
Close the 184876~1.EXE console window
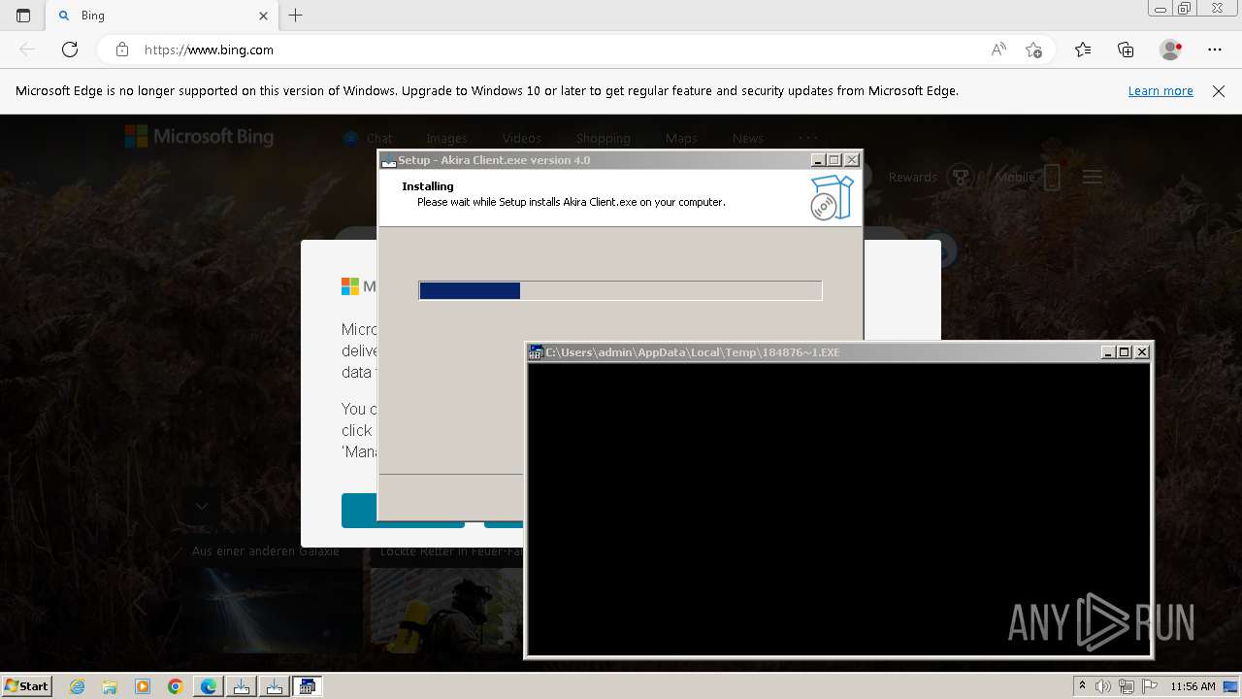1142,352
